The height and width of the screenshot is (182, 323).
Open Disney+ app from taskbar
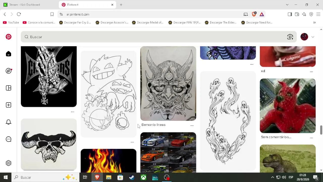(x=155, y=177)
